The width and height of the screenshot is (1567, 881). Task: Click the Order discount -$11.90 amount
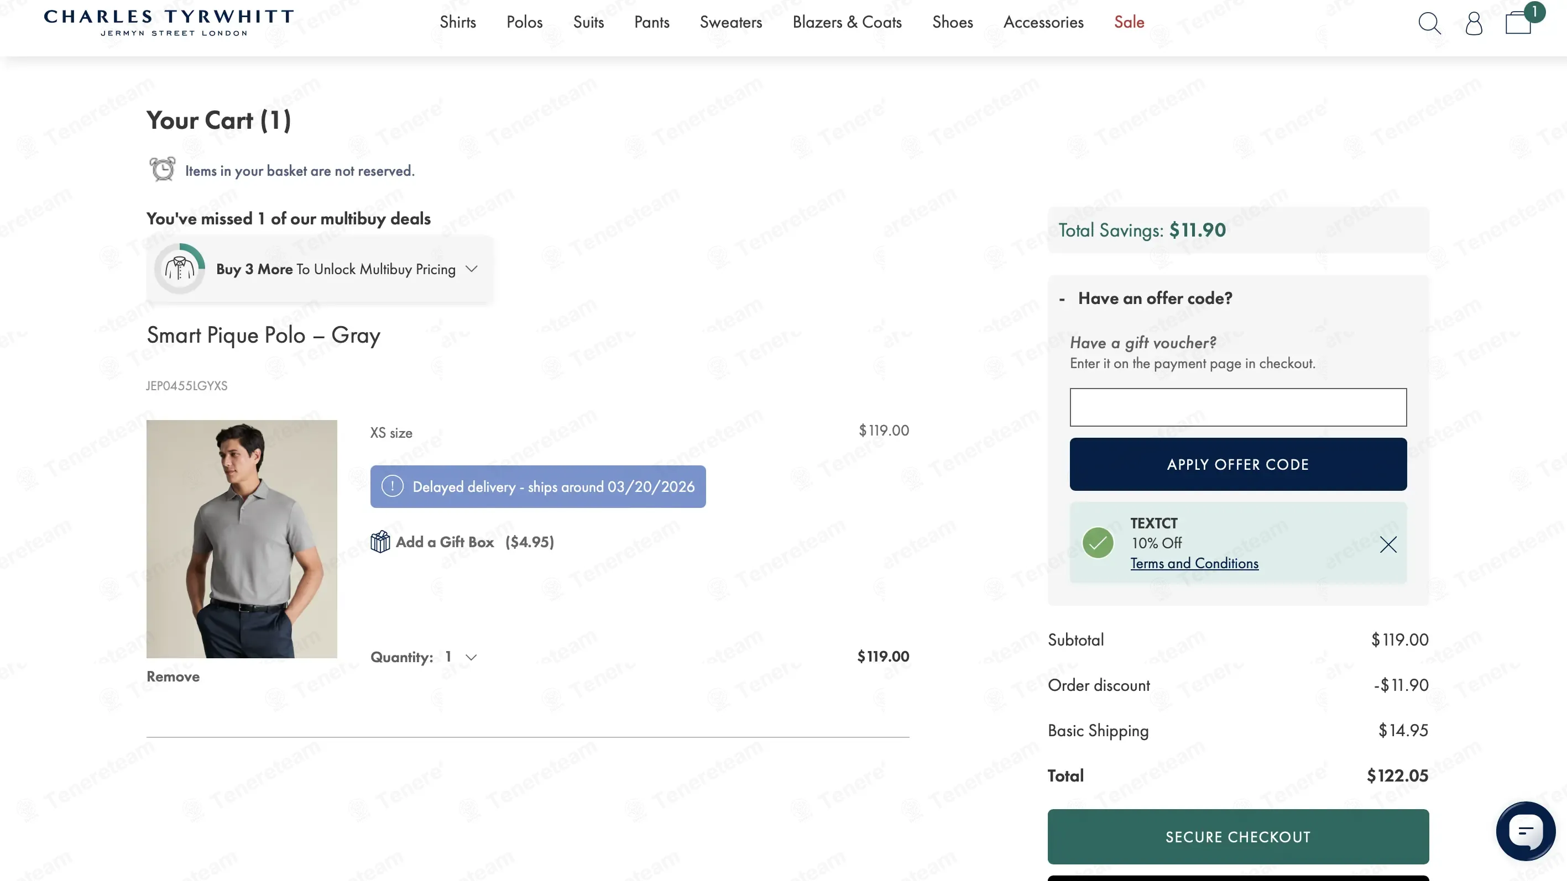[1401, 685]
